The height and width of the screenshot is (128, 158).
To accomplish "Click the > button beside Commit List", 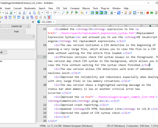I will [28, 26].
